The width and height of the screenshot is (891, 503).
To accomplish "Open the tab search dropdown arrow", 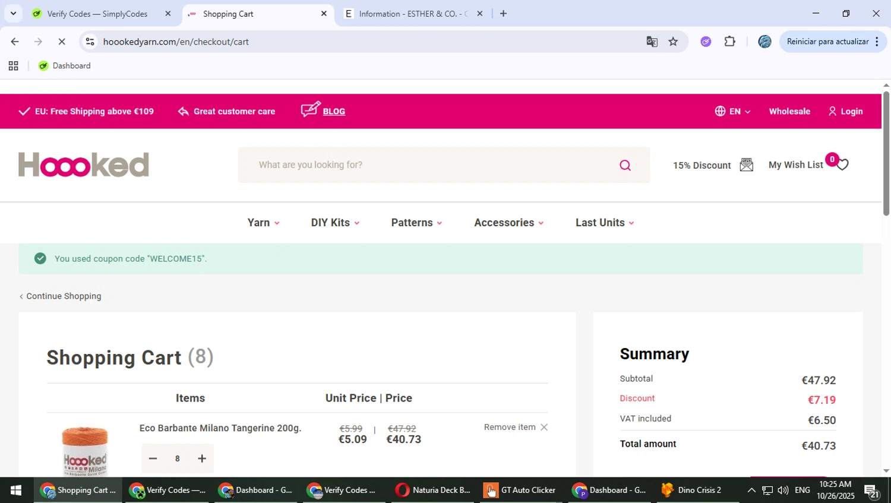I will click(x=13, y=14).
